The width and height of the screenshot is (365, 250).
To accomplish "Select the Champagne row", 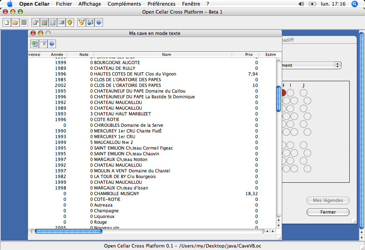I will coord(152,211).
